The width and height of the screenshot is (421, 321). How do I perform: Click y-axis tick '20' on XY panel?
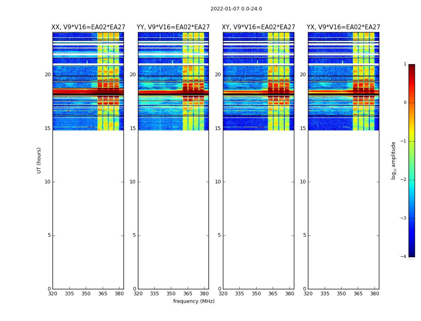pos(218,74)
